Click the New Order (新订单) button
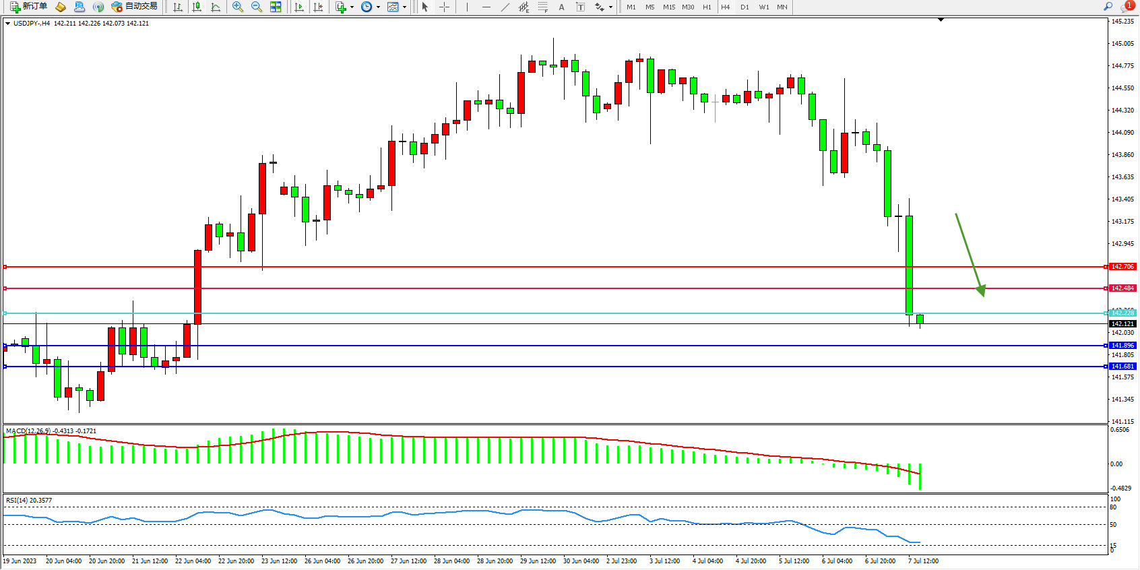The image size is (1140, 570). pos(28,7)
